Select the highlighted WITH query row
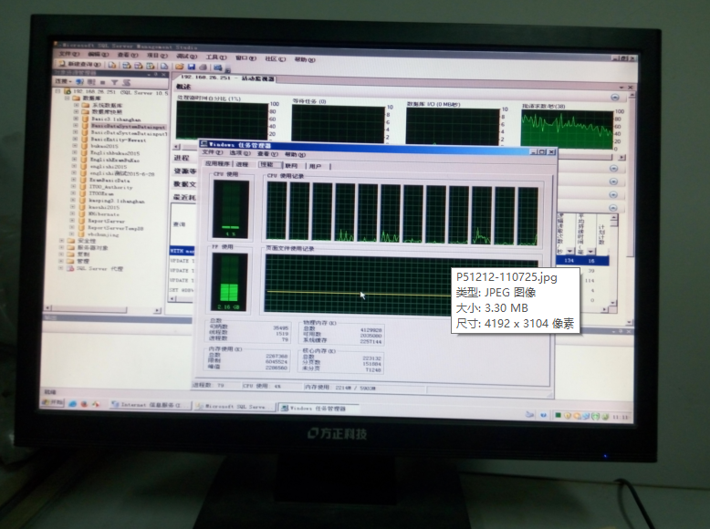 (182, 251)
